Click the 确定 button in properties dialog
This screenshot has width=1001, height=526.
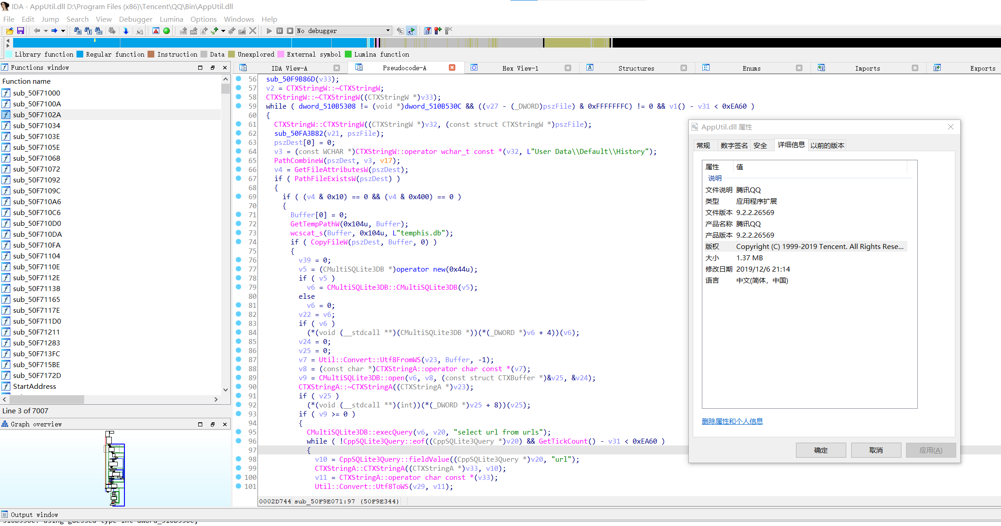[820, 450]
